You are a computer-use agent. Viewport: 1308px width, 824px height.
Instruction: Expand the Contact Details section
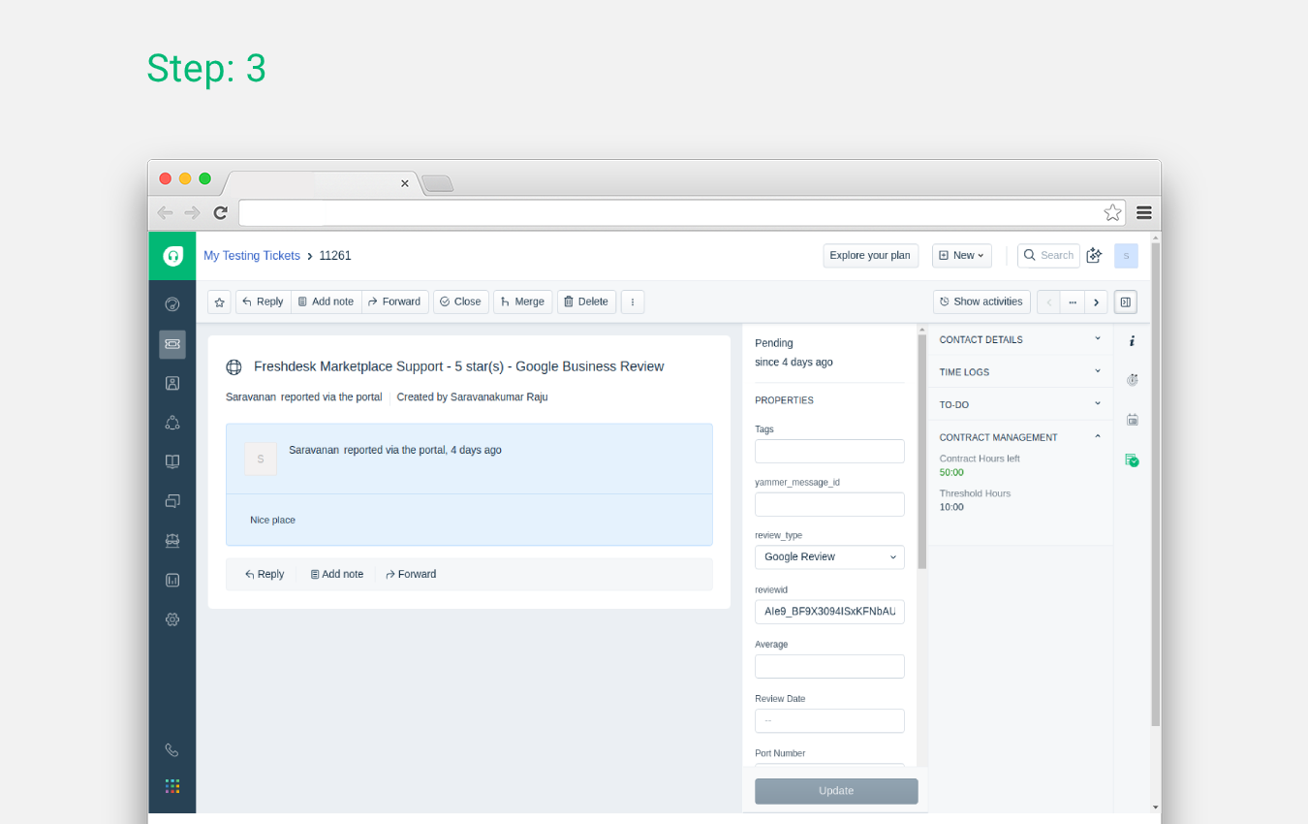coord(1020,339)
